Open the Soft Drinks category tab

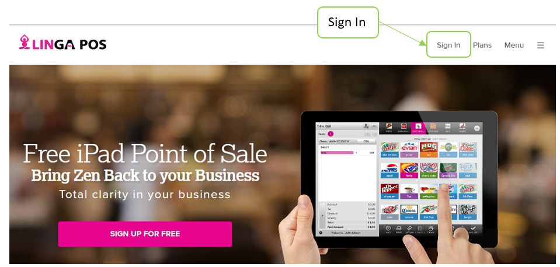click(419, 128)
